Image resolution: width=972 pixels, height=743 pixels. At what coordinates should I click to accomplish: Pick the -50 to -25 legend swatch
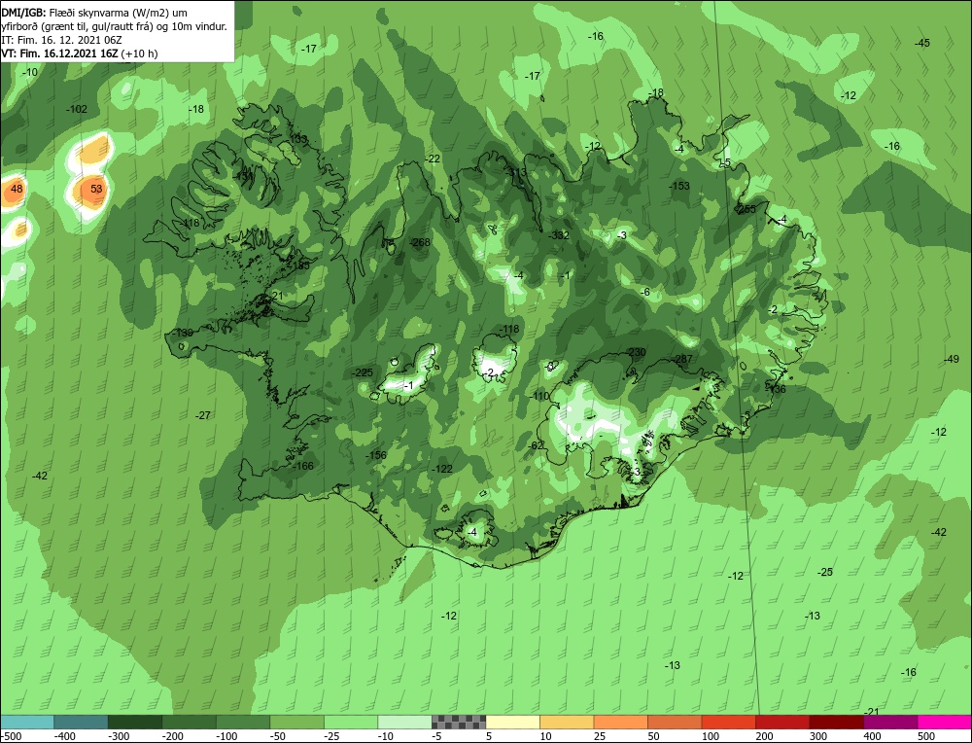[296, 722]
